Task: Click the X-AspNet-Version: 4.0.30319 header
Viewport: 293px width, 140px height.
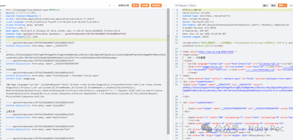Action: tap(199, 28)
